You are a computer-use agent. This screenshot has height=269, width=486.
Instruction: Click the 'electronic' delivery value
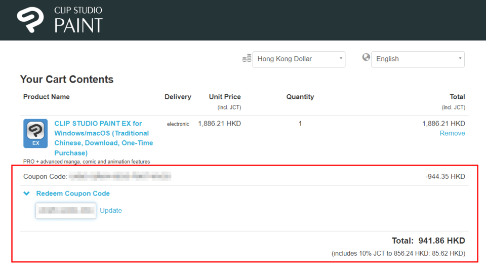178,124
